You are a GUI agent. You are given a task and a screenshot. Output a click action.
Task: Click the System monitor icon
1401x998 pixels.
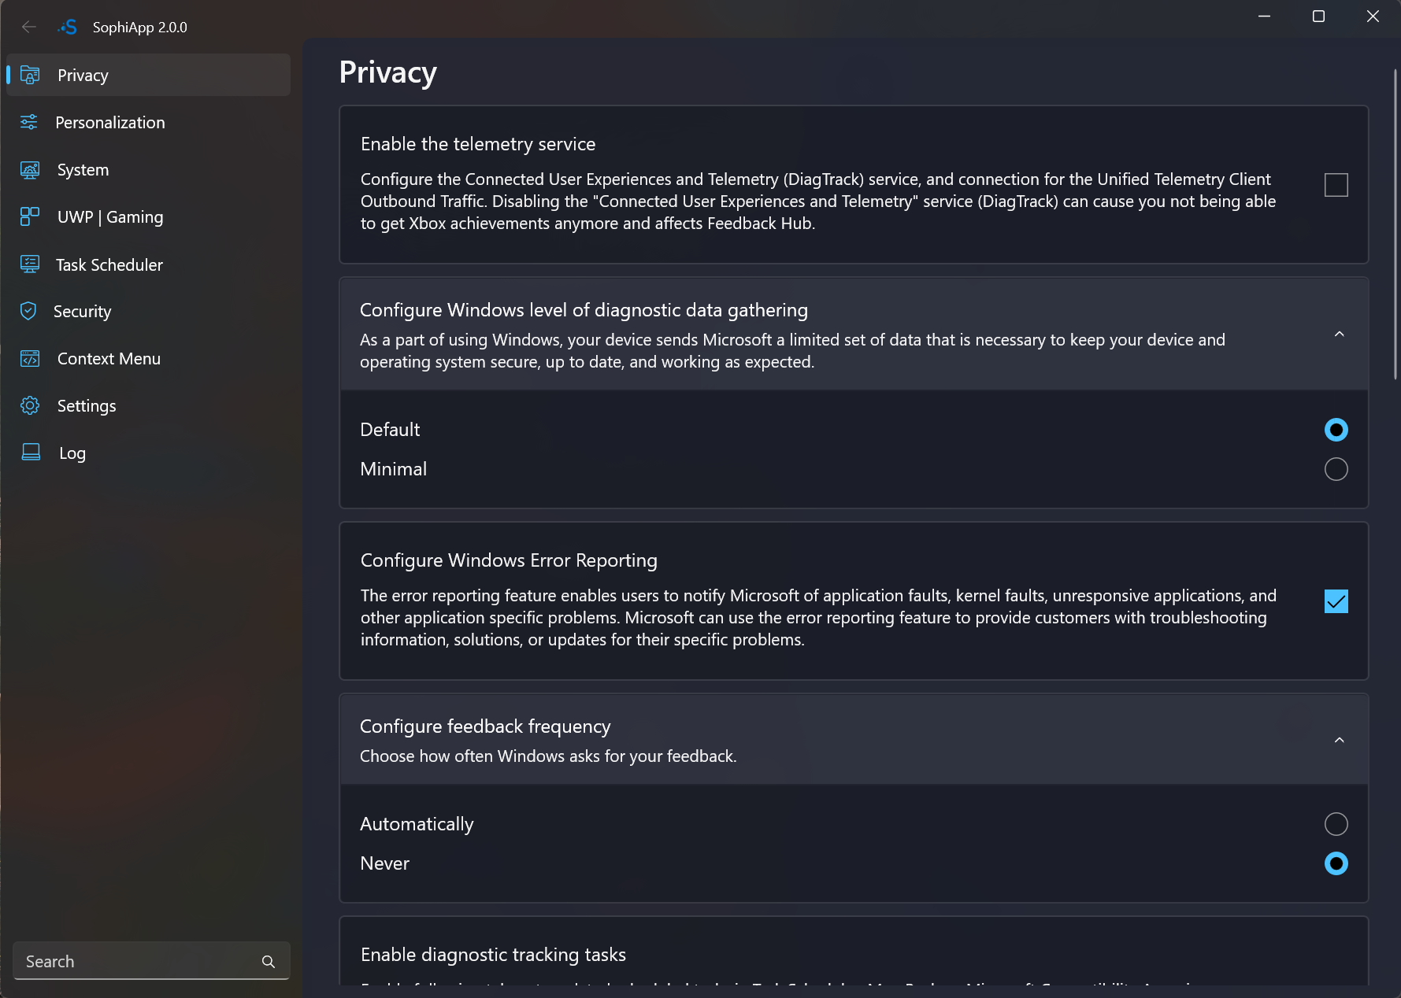(x=30, y=170)
